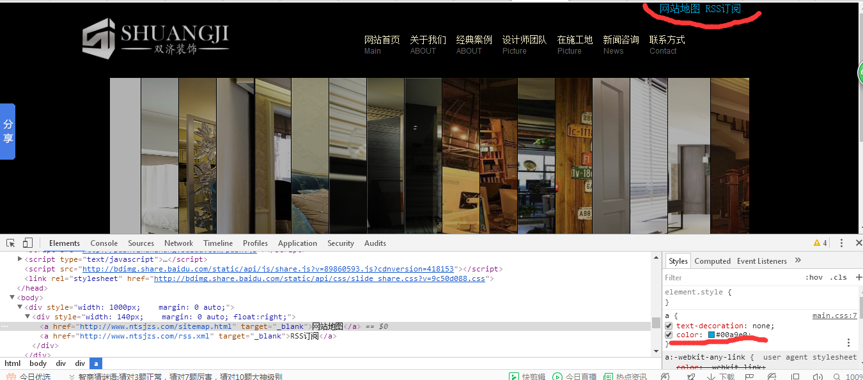Click the white bedroom image strip
Viewport: 863px width, 380px height.
pyautogui.click(x=160, y=156)
